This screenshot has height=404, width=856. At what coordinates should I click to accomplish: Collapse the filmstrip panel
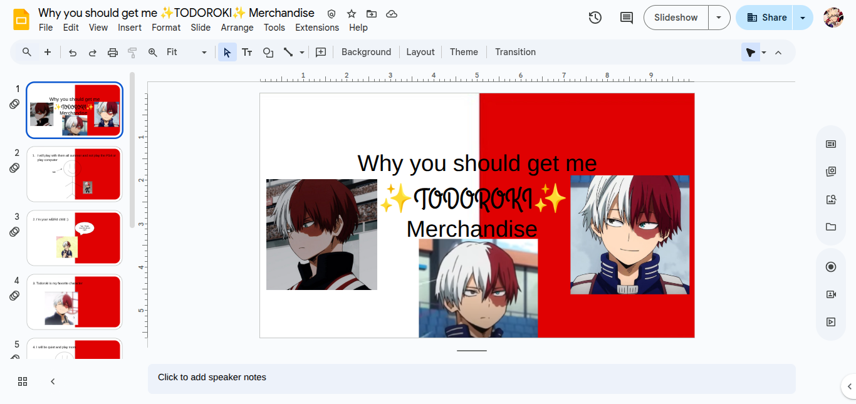tap(53, 381)
